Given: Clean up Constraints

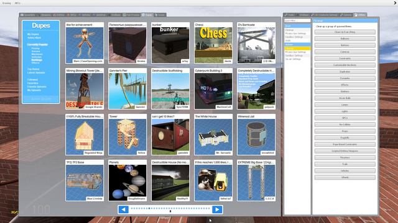Looking at the screenshot, I should coord(345,58).
